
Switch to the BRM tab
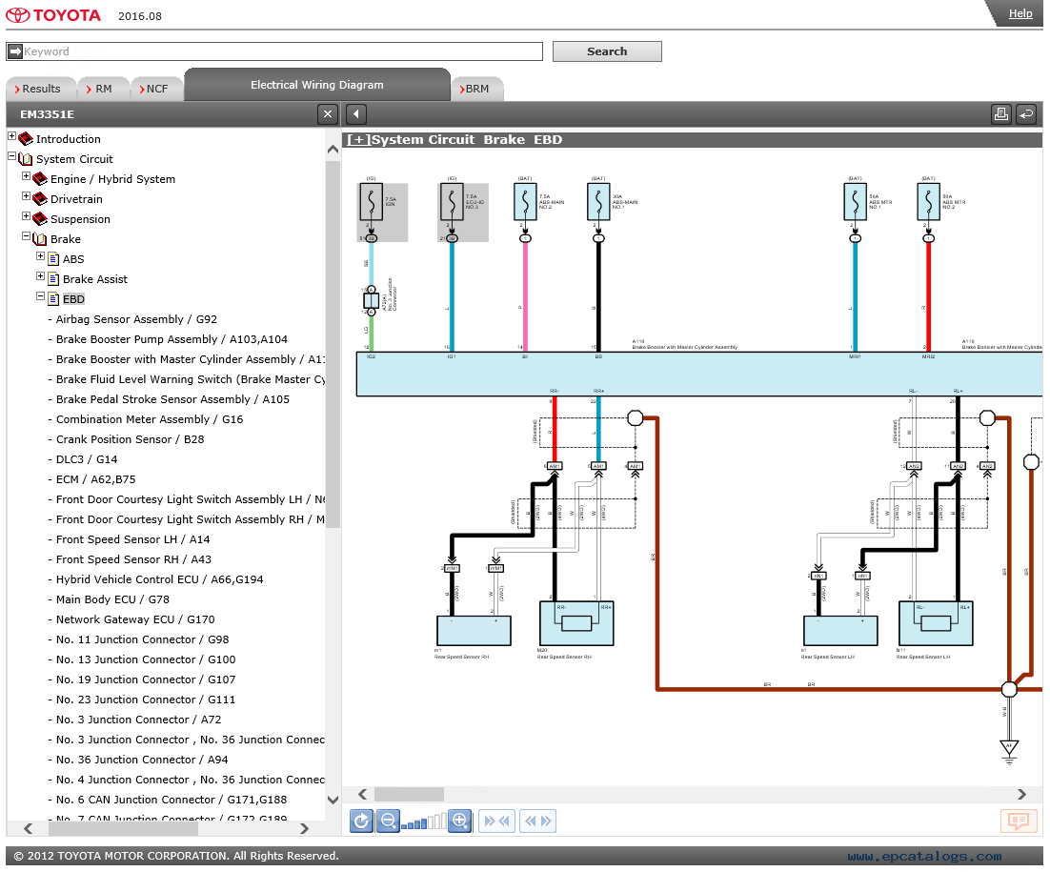tap(476, 89)
